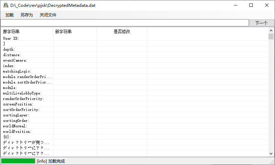Maximize the application window
Screen dimensions: 275x165
[251, 5]
